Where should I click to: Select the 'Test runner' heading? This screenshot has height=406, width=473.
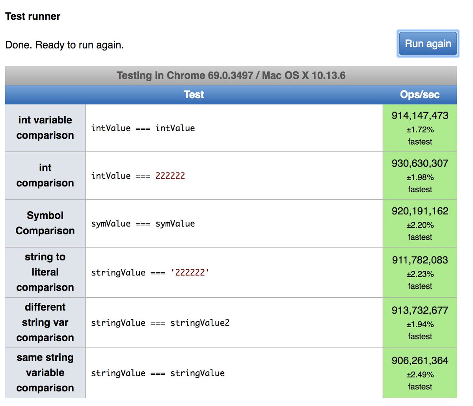(x=33, y=17)
